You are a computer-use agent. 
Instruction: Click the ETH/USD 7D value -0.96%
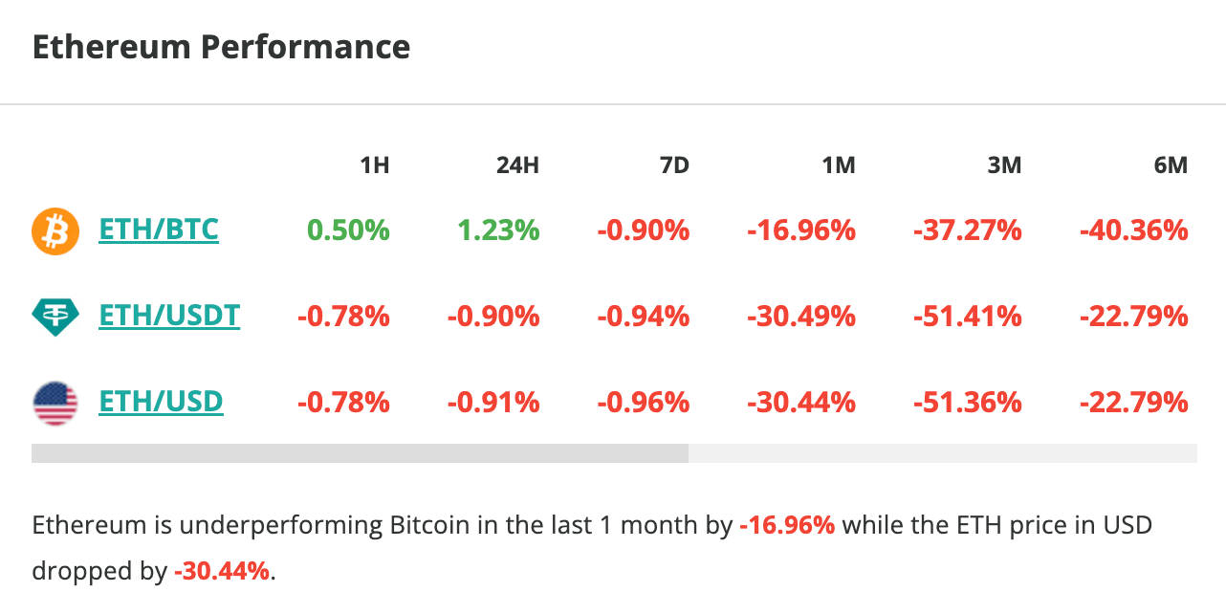pyautogui.click(x=643, y=402)
